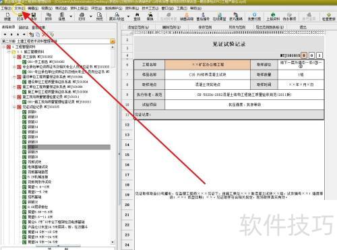Click the red delete X icon above tree

(x=44, y=34)
